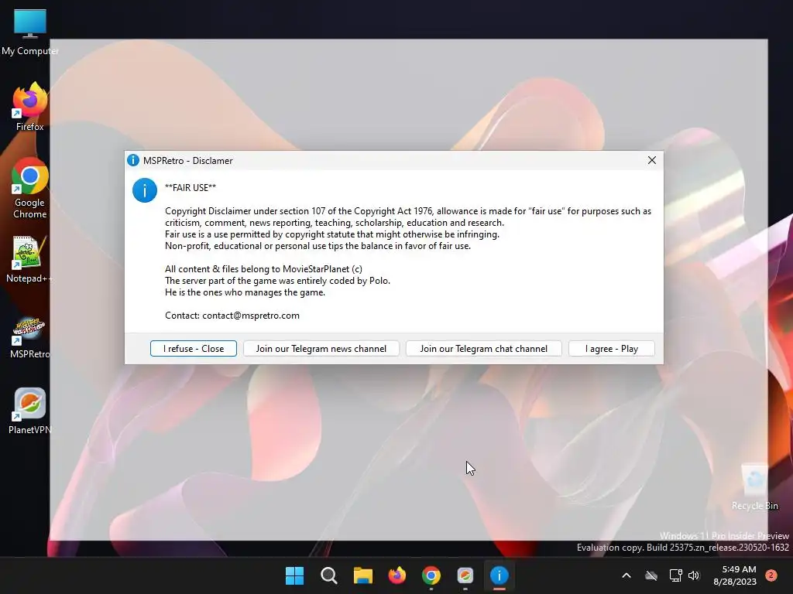Viewport: 793px width, 594px height.
Task: Select the Google Chrome desktop shortcut
Action: tap(30, 188)
